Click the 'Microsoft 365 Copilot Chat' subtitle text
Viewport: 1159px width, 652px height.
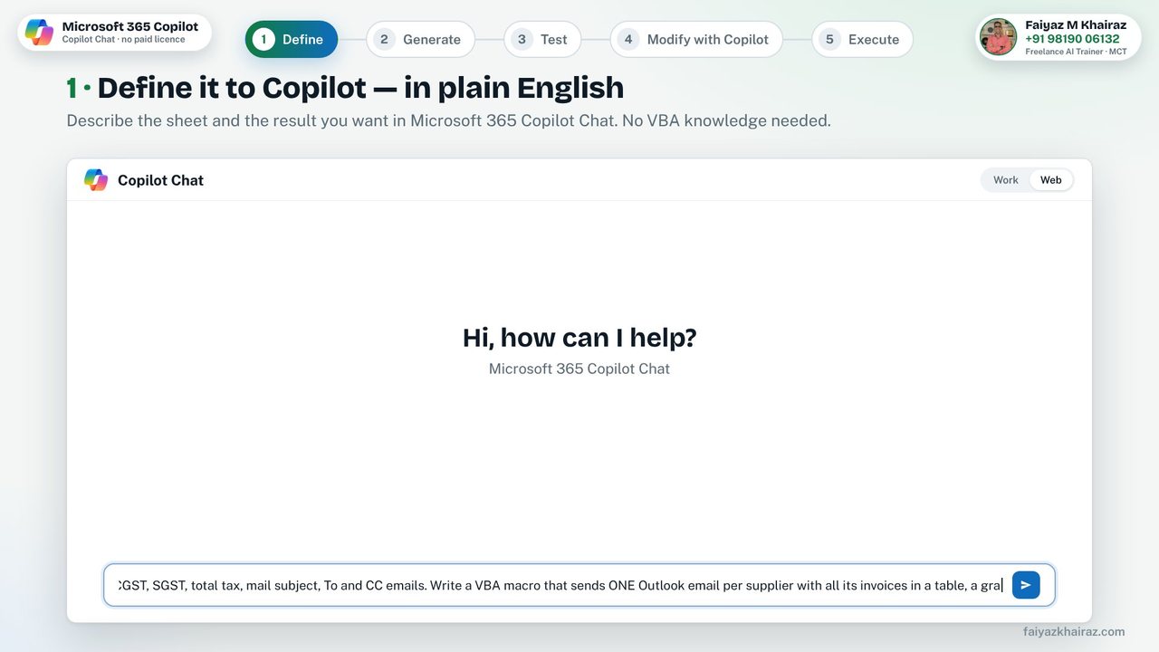[x=579, y=369]
